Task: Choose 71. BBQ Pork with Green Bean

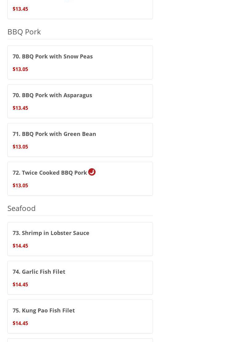Action: [x=54, y=134]
